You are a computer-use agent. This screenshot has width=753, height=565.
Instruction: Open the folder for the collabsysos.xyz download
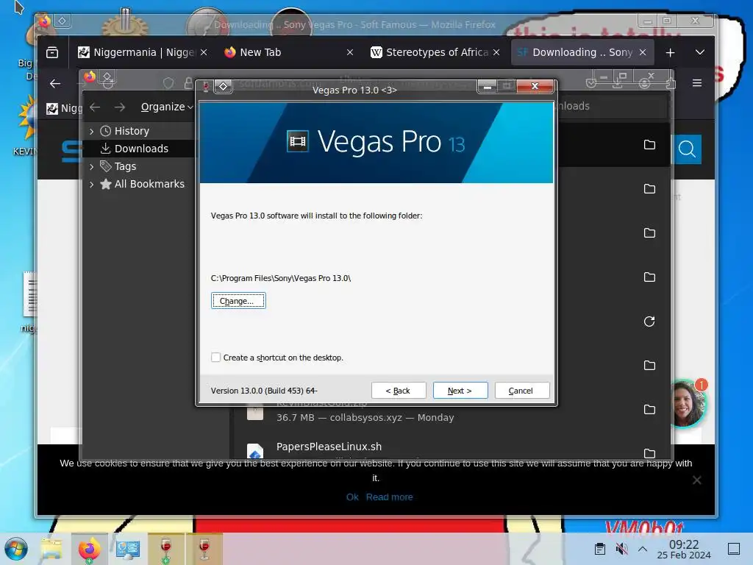tap(649, 409)
